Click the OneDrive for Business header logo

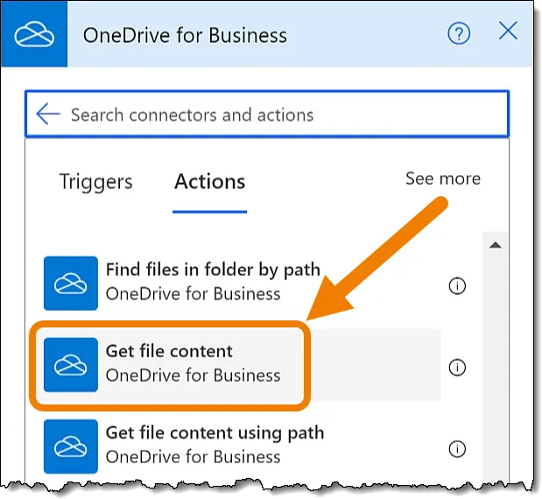tap(34, 35)
